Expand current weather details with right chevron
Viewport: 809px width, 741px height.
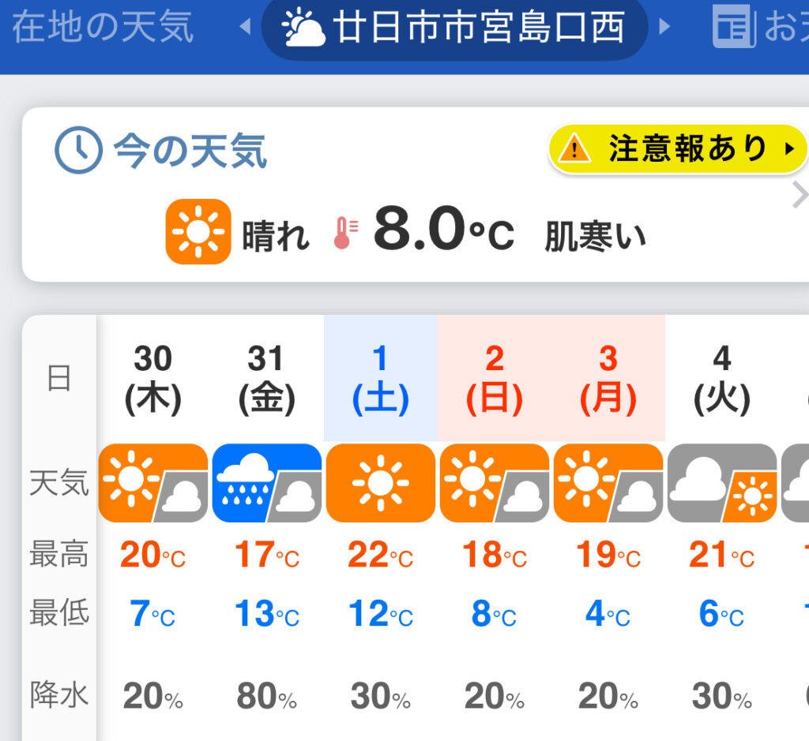click(800, 195)
